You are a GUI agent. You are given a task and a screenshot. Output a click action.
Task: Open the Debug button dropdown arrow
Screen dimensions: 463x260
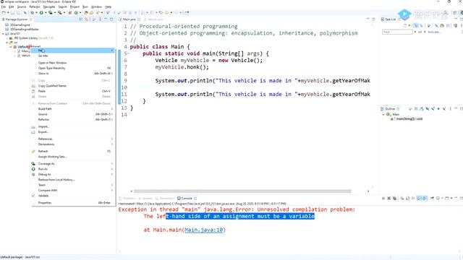tap(37, 13)
